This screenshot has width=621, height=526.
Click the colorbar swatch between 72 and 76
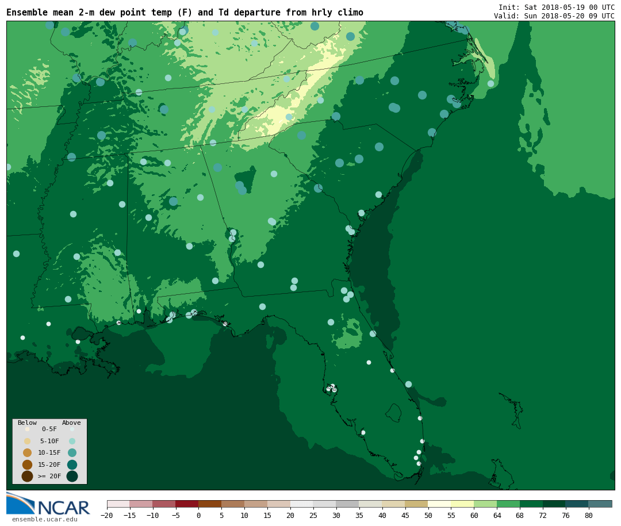coord(554,504)
